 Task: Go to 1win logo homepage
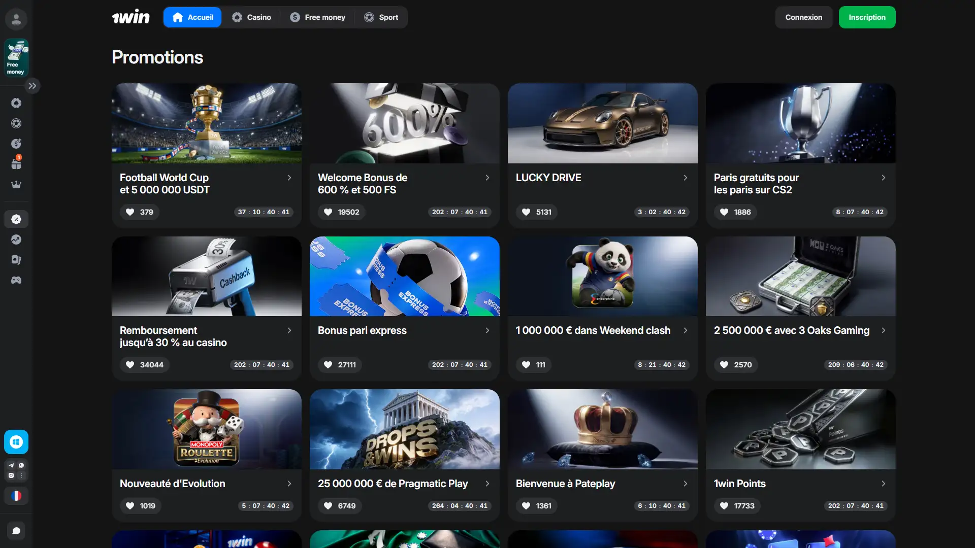coord(131,17)
